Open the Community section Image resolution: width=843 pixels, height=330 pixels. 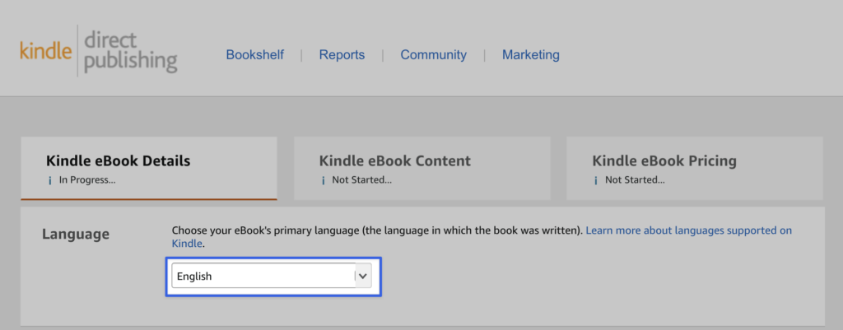433,55
